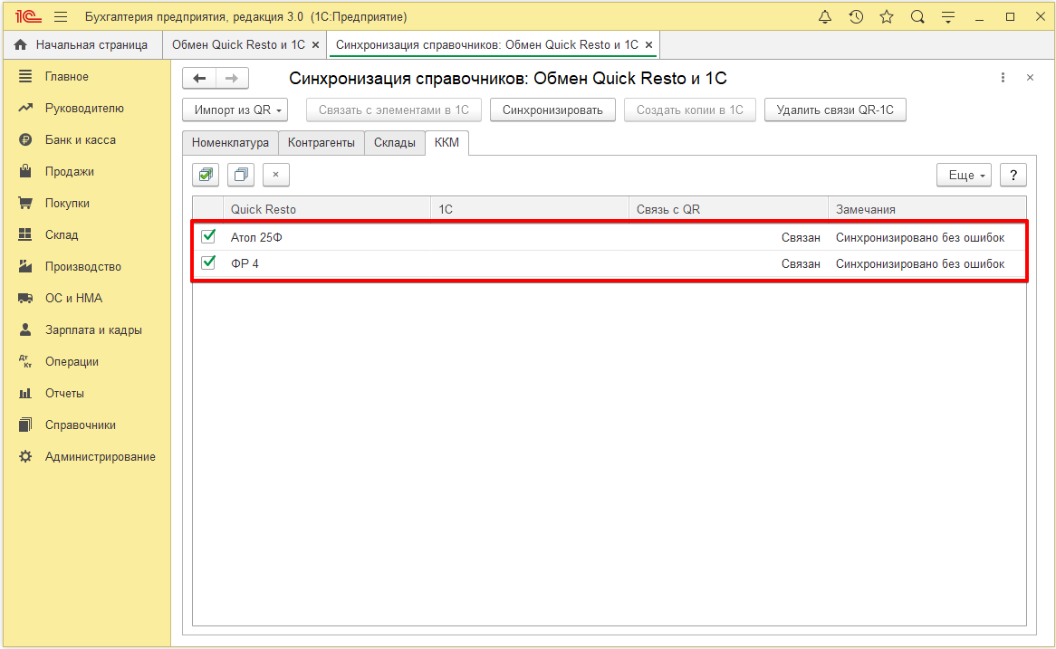The height and width of the screenshot is (649, 1056).
Task: Open the history clock icon
Action: click(856, 17)
